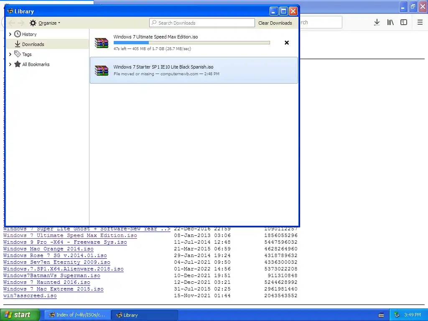Select Tags in Library sidebar

27,54
